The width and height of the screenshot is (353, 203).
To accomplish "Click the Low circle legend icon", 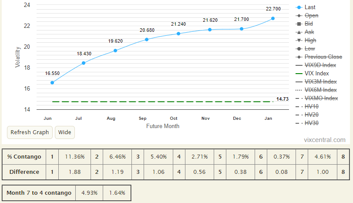I will (x=299, y=49).
